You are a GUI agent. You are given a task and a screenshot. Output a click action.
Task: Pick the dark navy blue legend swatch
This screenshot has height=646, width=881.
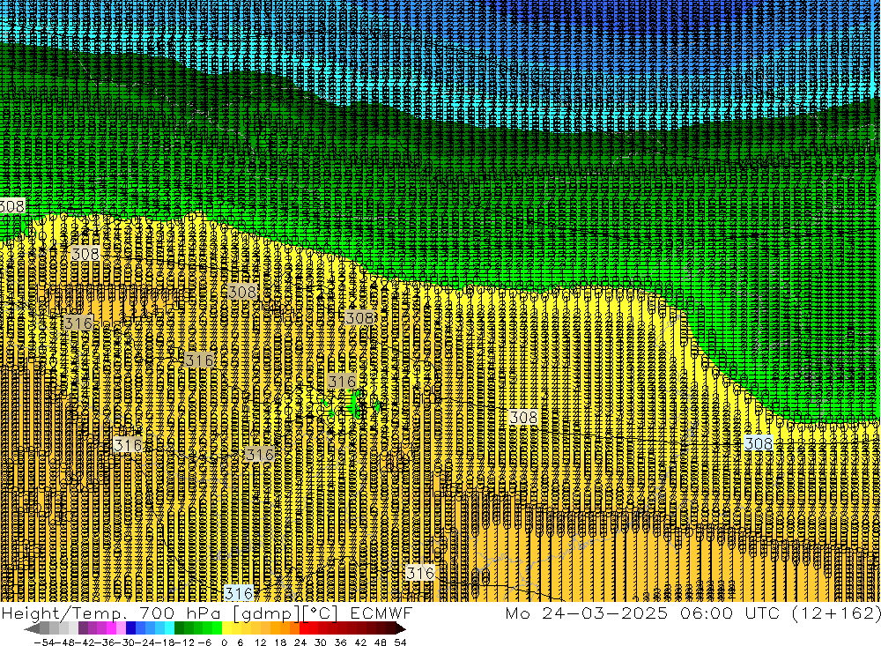pyautogui.click(x=130, y=628)
